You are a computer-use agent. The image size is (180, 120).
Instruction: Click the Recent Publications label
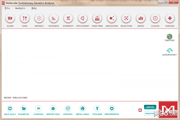(16, 98)
